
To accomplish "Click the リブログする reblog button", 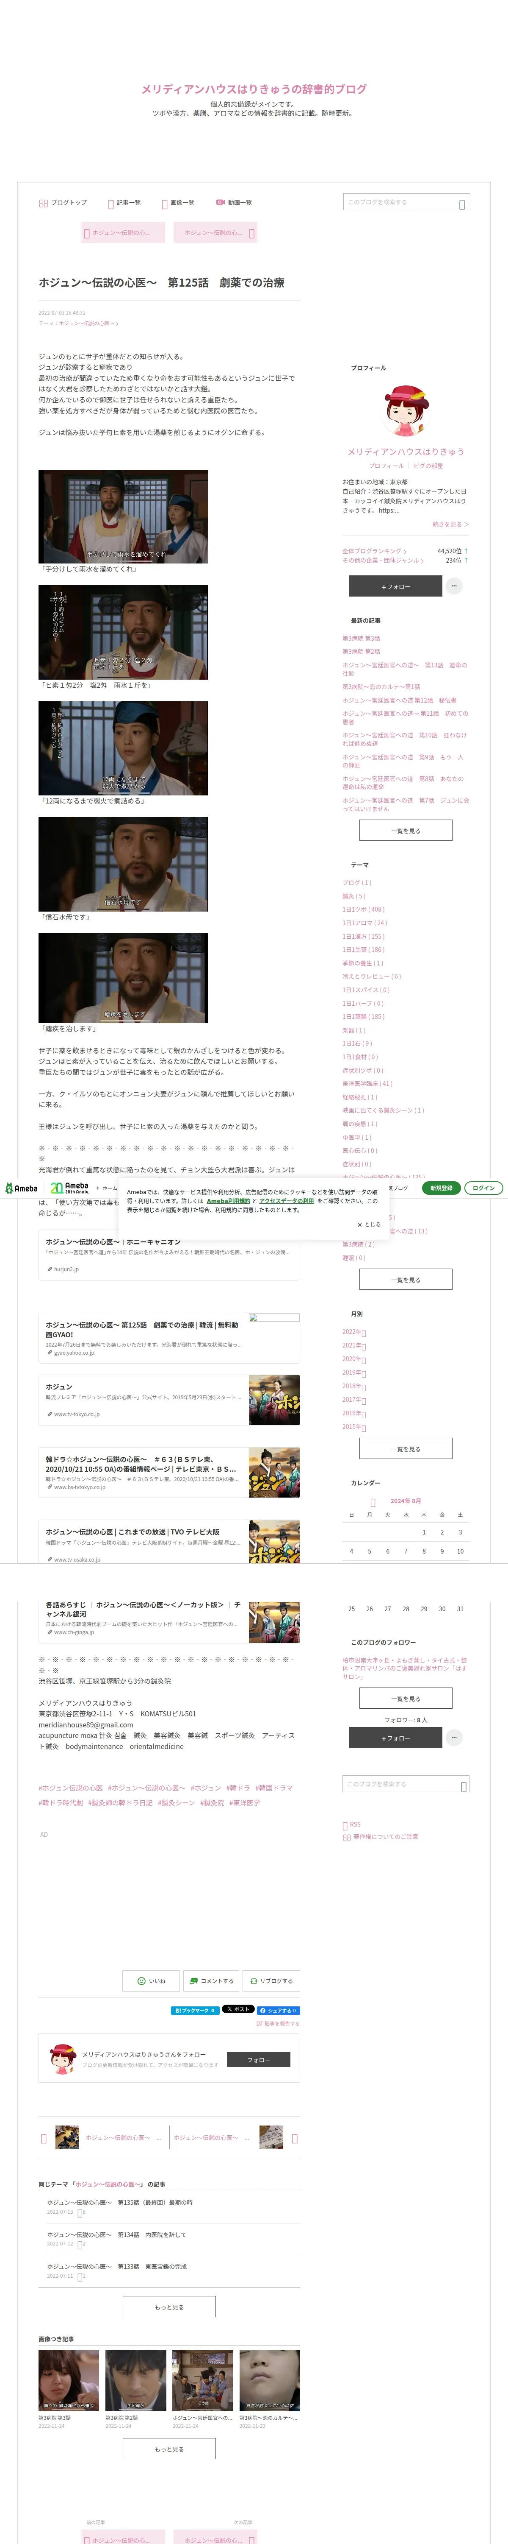I will [x=271, y=1980].
